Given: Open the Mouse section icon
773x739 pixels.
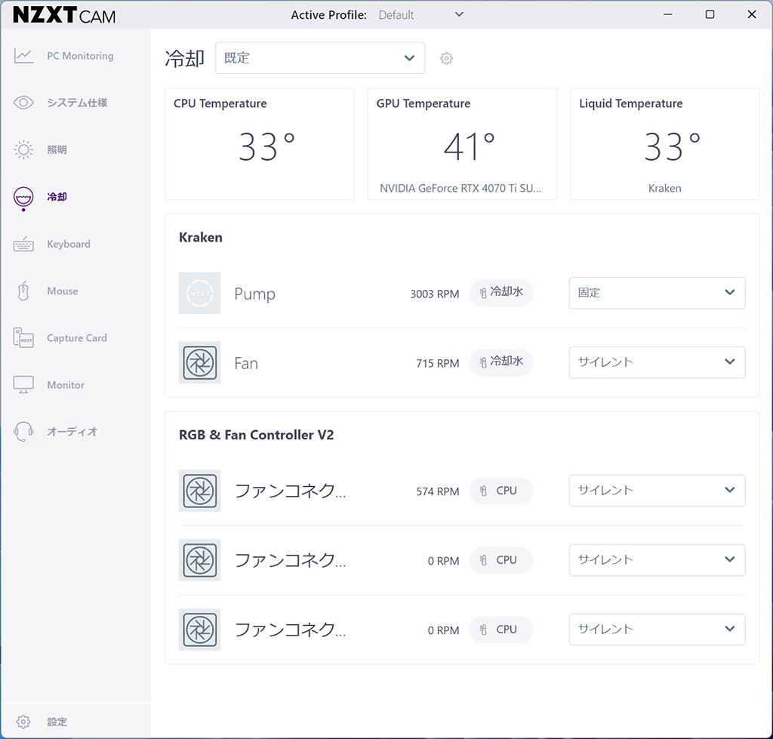Looking at the screenshot, I should 24,291.
